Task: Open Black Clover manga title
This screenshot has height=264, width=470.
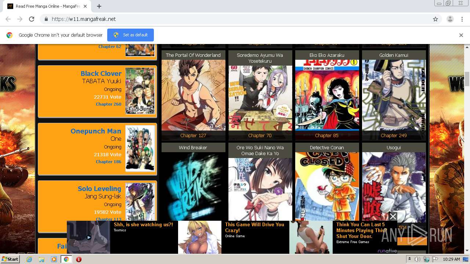Action: pos(101,73)
